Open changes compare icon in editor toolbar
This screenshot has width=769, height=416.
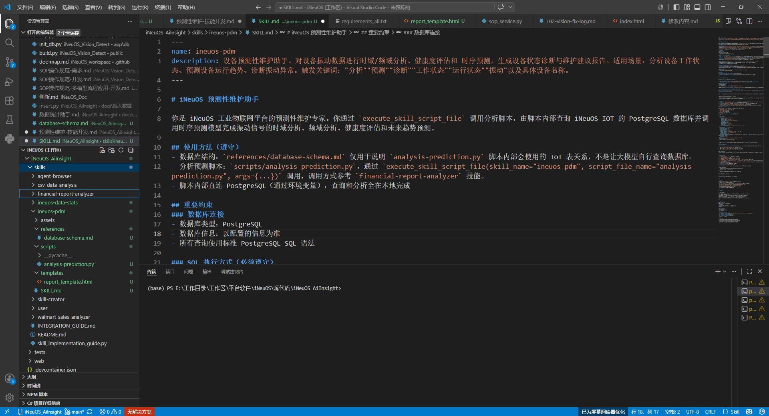tap(739, 21)
